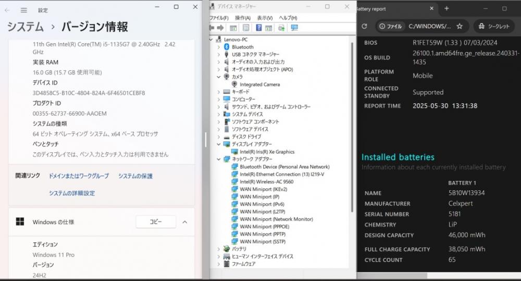Click the printer-like update driver toolbar icon
The width and height of the screenshot is (521, 281).
pyautogui.click(x=281, y=28)
